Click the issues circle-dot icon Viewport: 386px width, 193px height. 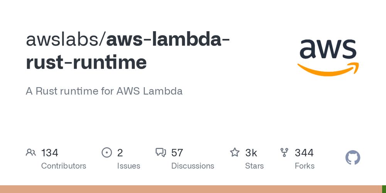click(x=107, y=152)
